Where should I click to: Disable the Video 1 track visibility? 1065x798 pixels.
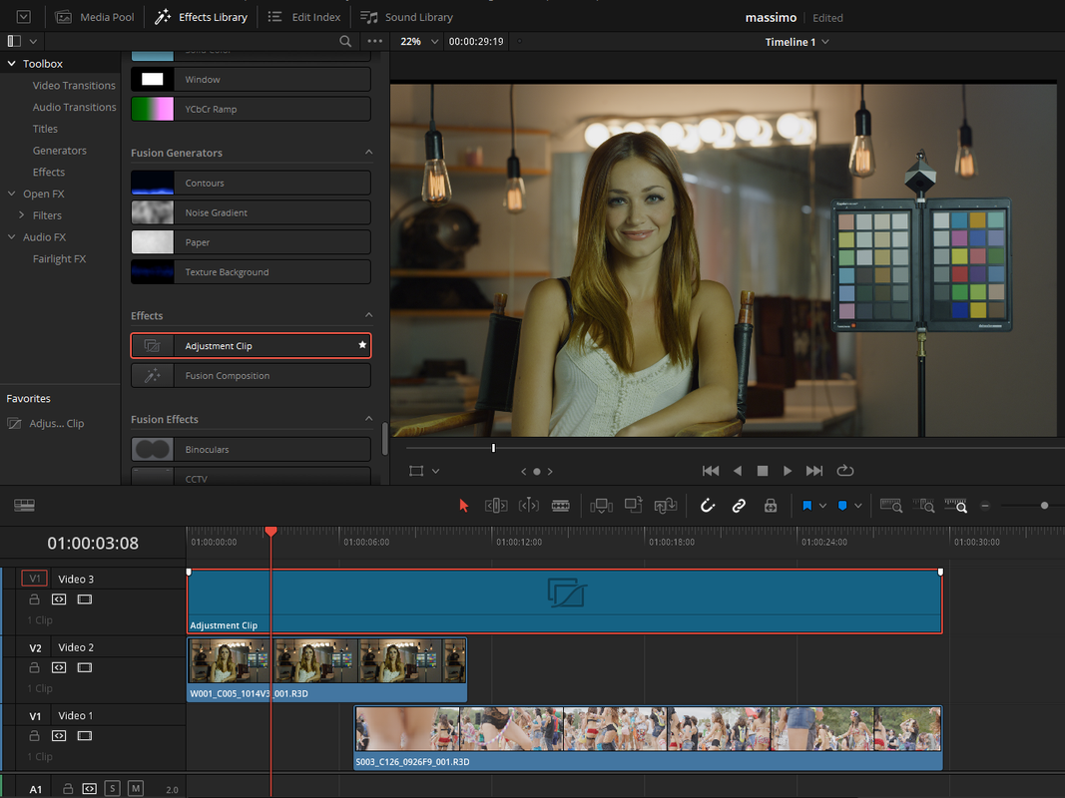pyautogui.click(x=84, y=735)
